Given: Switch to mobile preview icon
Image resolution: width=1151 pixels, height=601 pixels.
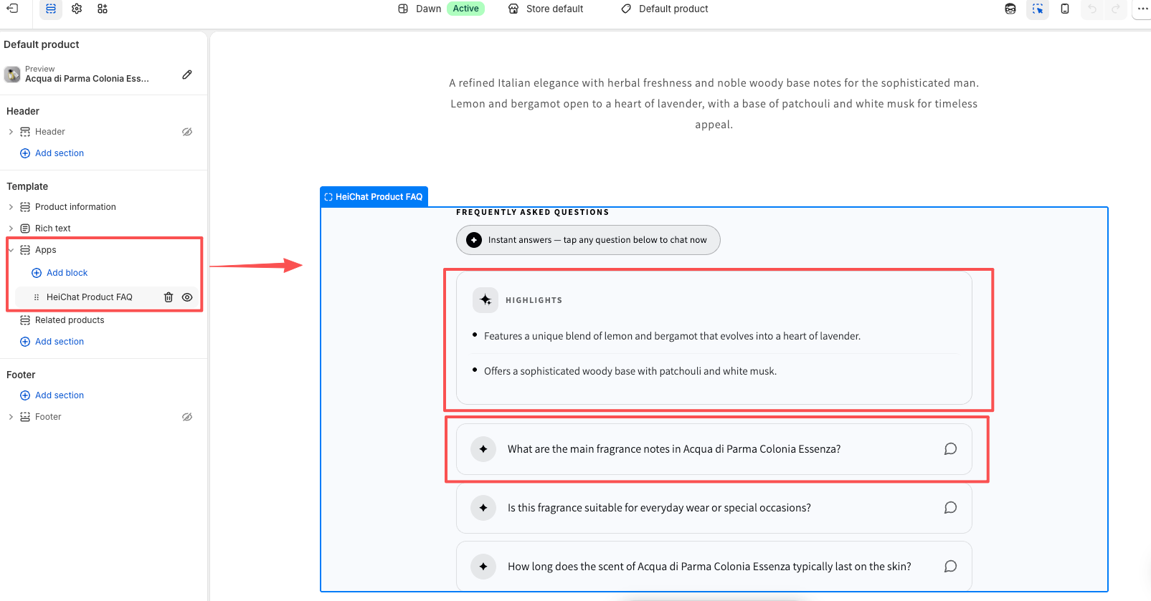Looking at the screenshot, I should coord(1065,9).
